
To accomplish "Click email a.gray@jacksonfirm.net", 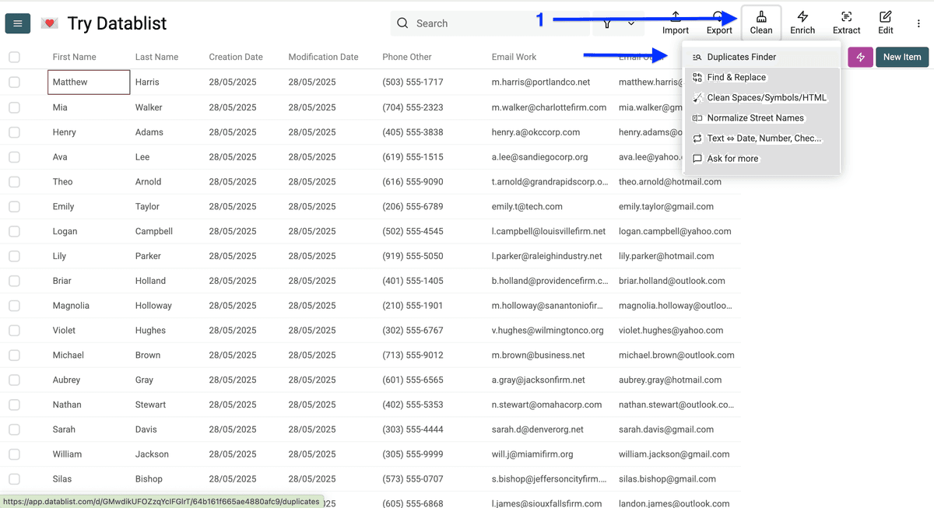I will 539,380.
